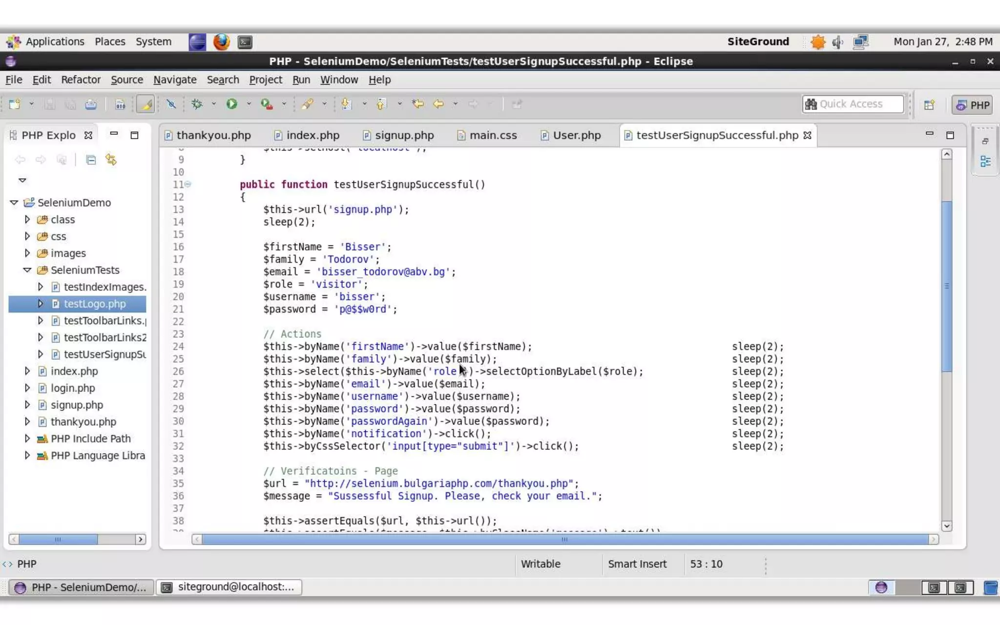
Task: Toggle Link with Editor in PHP Explorer
Action: [x=111, y=160]
